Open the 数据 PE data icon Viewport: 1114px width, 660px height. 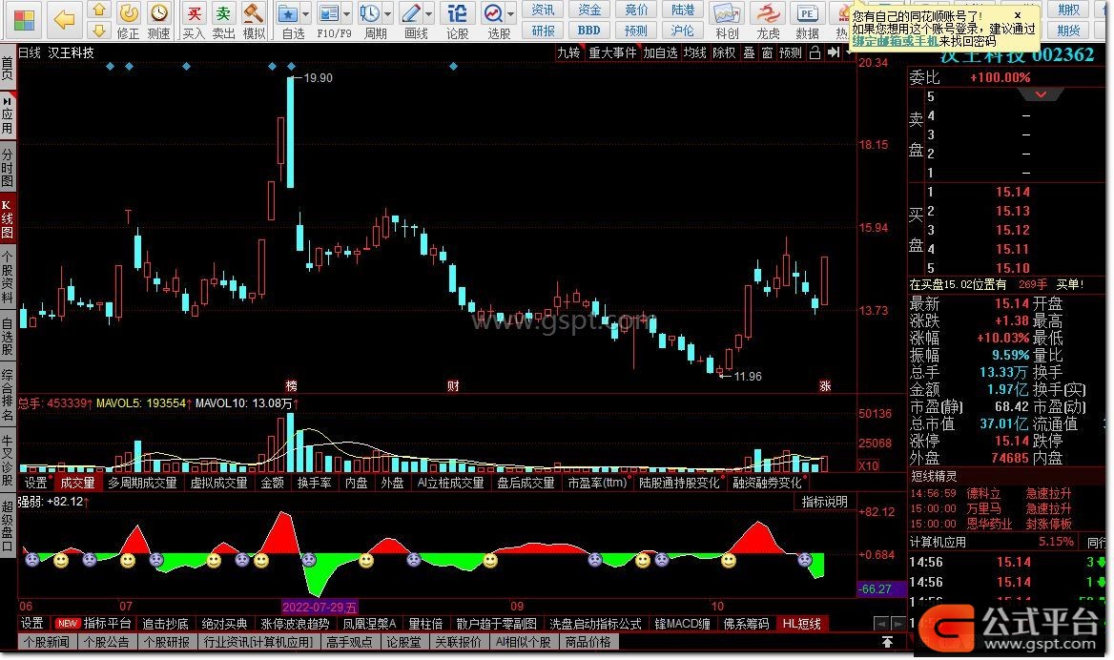coord(807,21)
